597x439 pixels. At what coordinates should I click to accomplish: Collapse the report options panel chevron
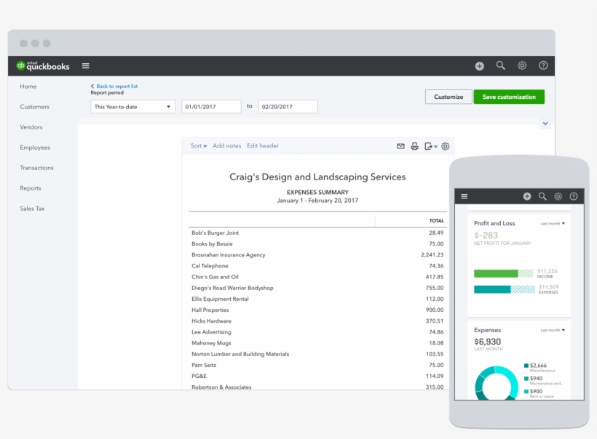[545, 123]
